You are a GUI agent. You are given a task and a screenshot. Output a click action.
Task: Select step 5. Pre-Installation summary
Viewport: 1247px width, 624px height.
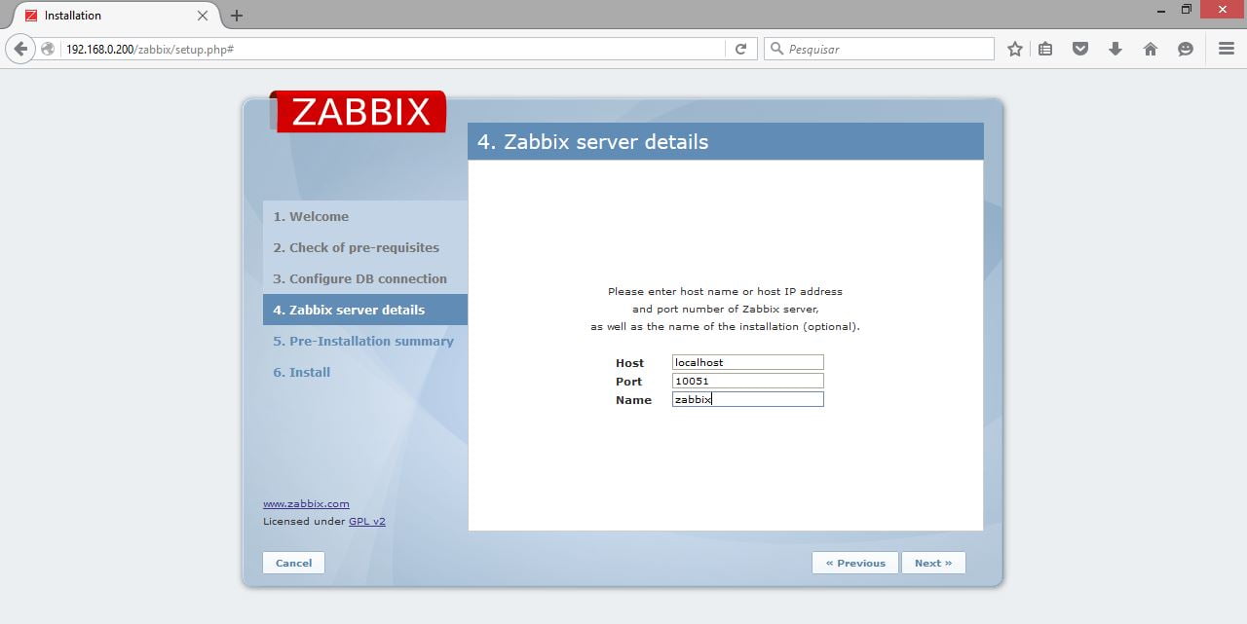363,341
